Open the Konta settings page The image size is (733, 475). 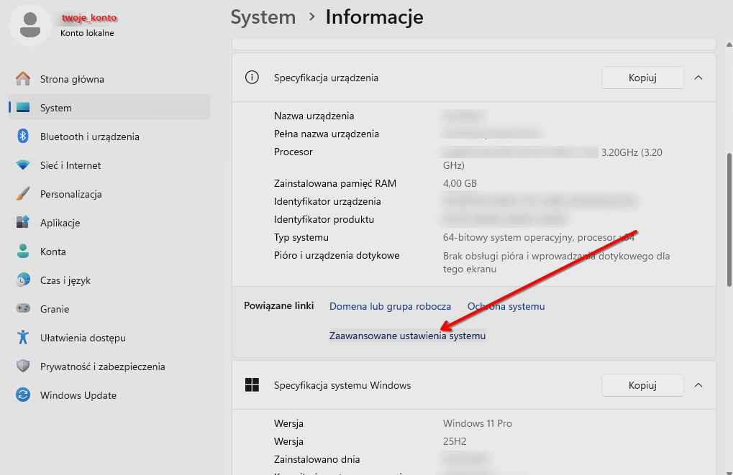pos(53,252)
